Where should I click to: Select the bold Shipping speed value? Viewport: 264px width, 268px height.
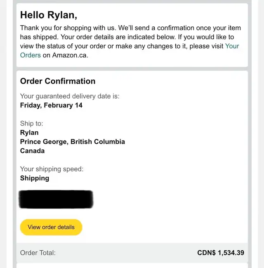pos(35,178)
